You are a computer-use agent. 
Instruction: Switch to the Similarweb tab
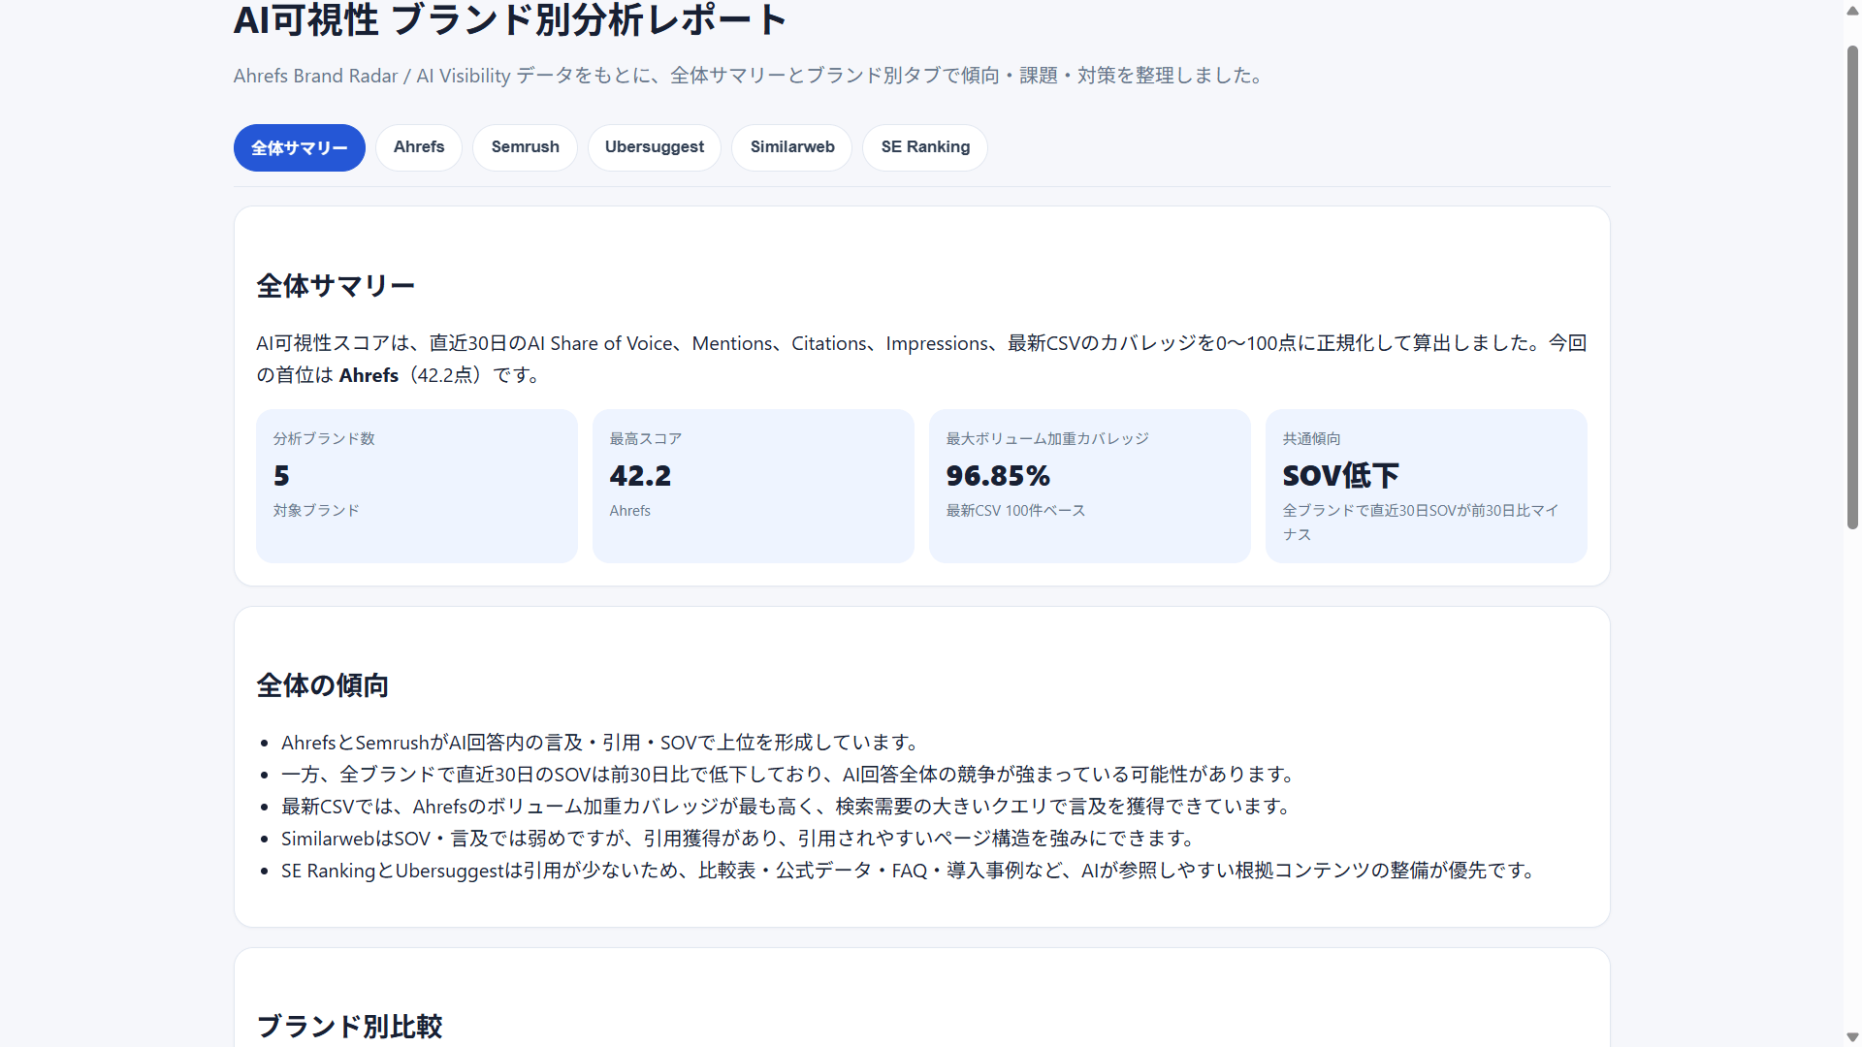[x=792, y=147]
